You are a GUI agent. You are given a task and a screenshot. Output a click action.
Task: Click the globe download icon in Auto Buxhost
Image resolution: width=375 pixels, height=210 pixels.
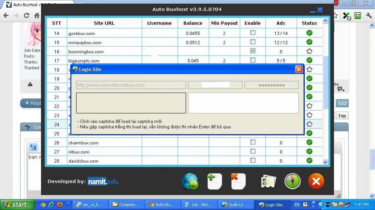[190, 181]
